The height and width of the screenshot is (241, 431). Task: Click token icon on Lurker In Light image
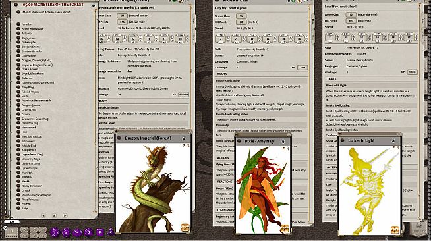(x=395, y=229)
